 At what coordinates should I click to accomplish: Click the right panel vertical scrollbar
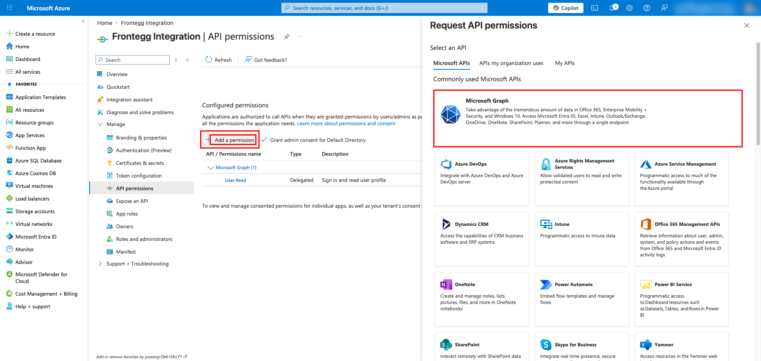click(x=758, y=94)
